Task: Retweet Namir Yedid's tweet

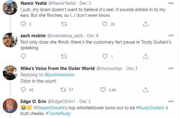Action: coord(64,24)
